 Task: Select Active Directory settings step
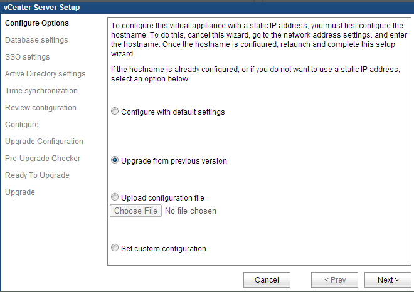click(x=45, y=74)
